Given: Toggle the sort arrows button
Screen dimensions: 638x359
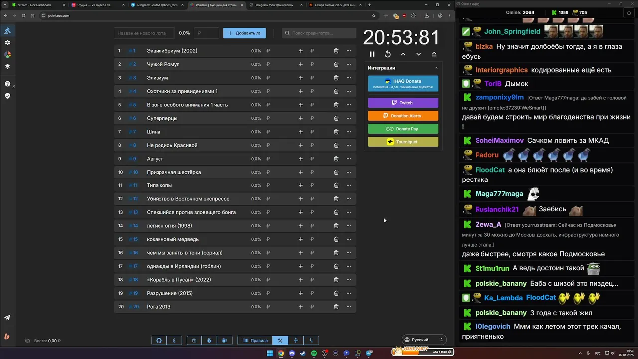Looking at the screenshot, I should [x=311, y=340].
